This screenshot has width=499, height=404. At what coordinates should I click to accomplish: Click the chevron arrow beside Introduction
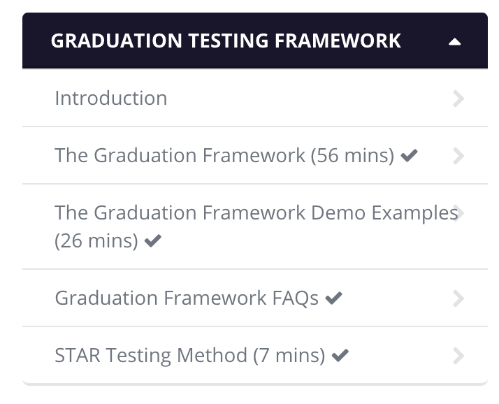458,99
